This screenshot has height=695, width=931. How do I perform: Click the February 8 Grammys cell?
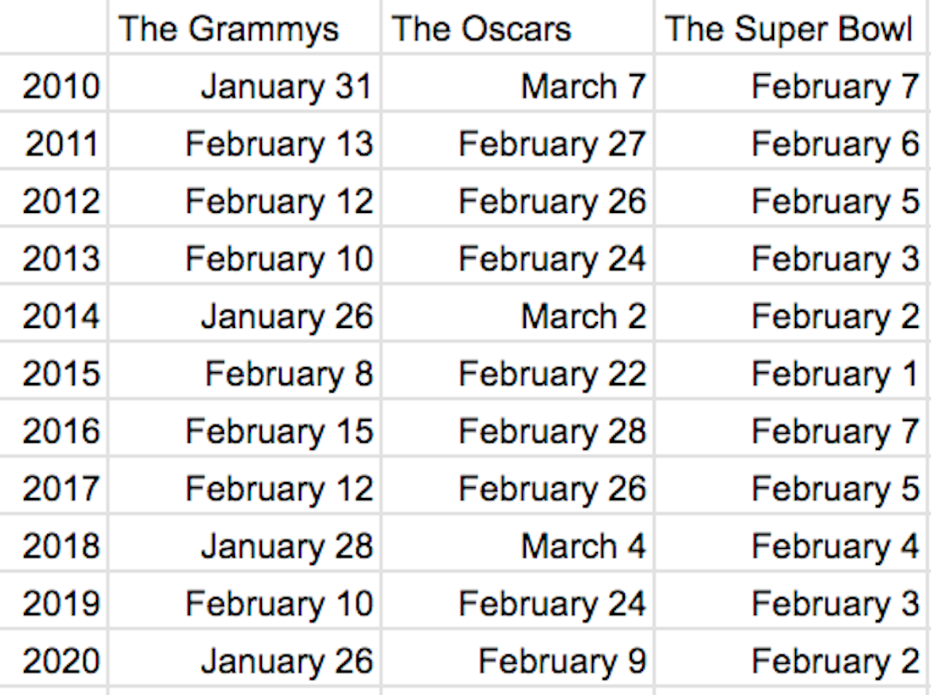tap(289, 374)
